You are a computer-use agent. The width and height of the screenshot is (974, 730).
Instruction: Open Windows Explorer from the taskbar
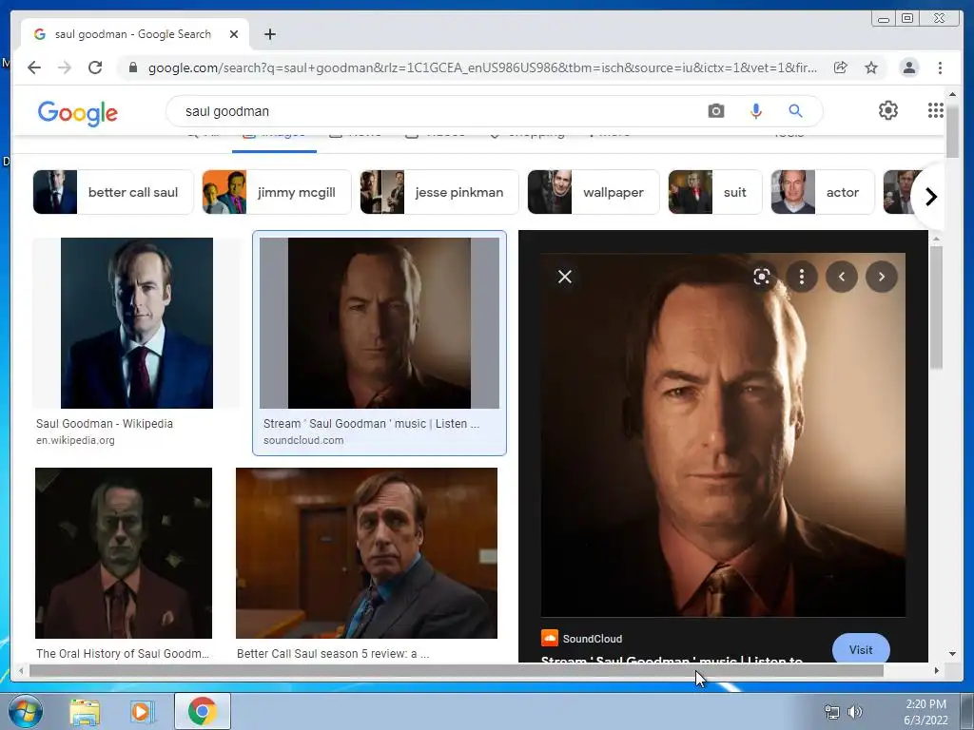tap(85, 711)
